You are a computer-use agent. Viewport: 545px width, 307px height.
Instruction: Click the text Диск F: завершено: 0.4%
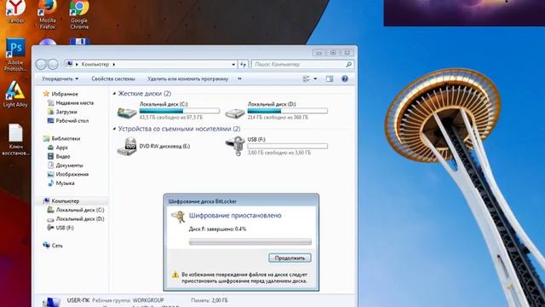tap(218, 229)
